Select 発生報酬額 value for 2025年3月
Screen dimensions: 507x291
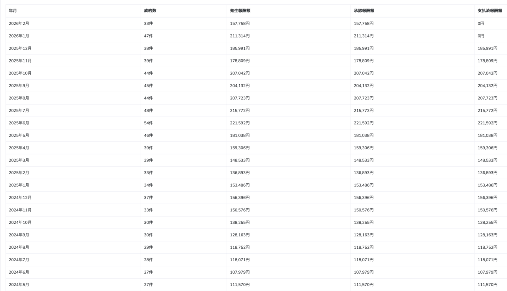[240, 160]
